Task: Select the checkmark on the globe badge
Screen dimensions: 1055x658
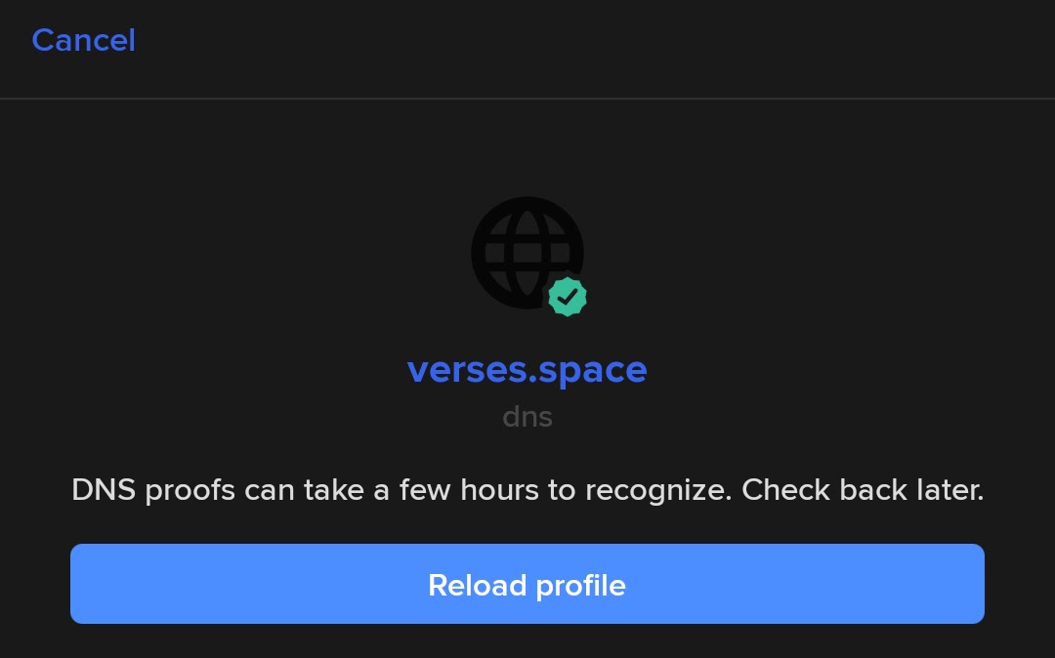Action: point(568,297)
